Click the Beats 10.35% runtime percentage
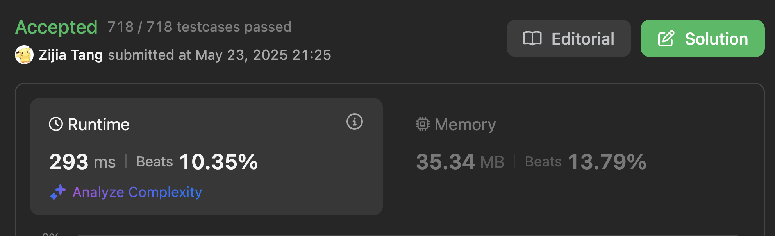Viewport: 775px width, 236px height. (197, 162)
